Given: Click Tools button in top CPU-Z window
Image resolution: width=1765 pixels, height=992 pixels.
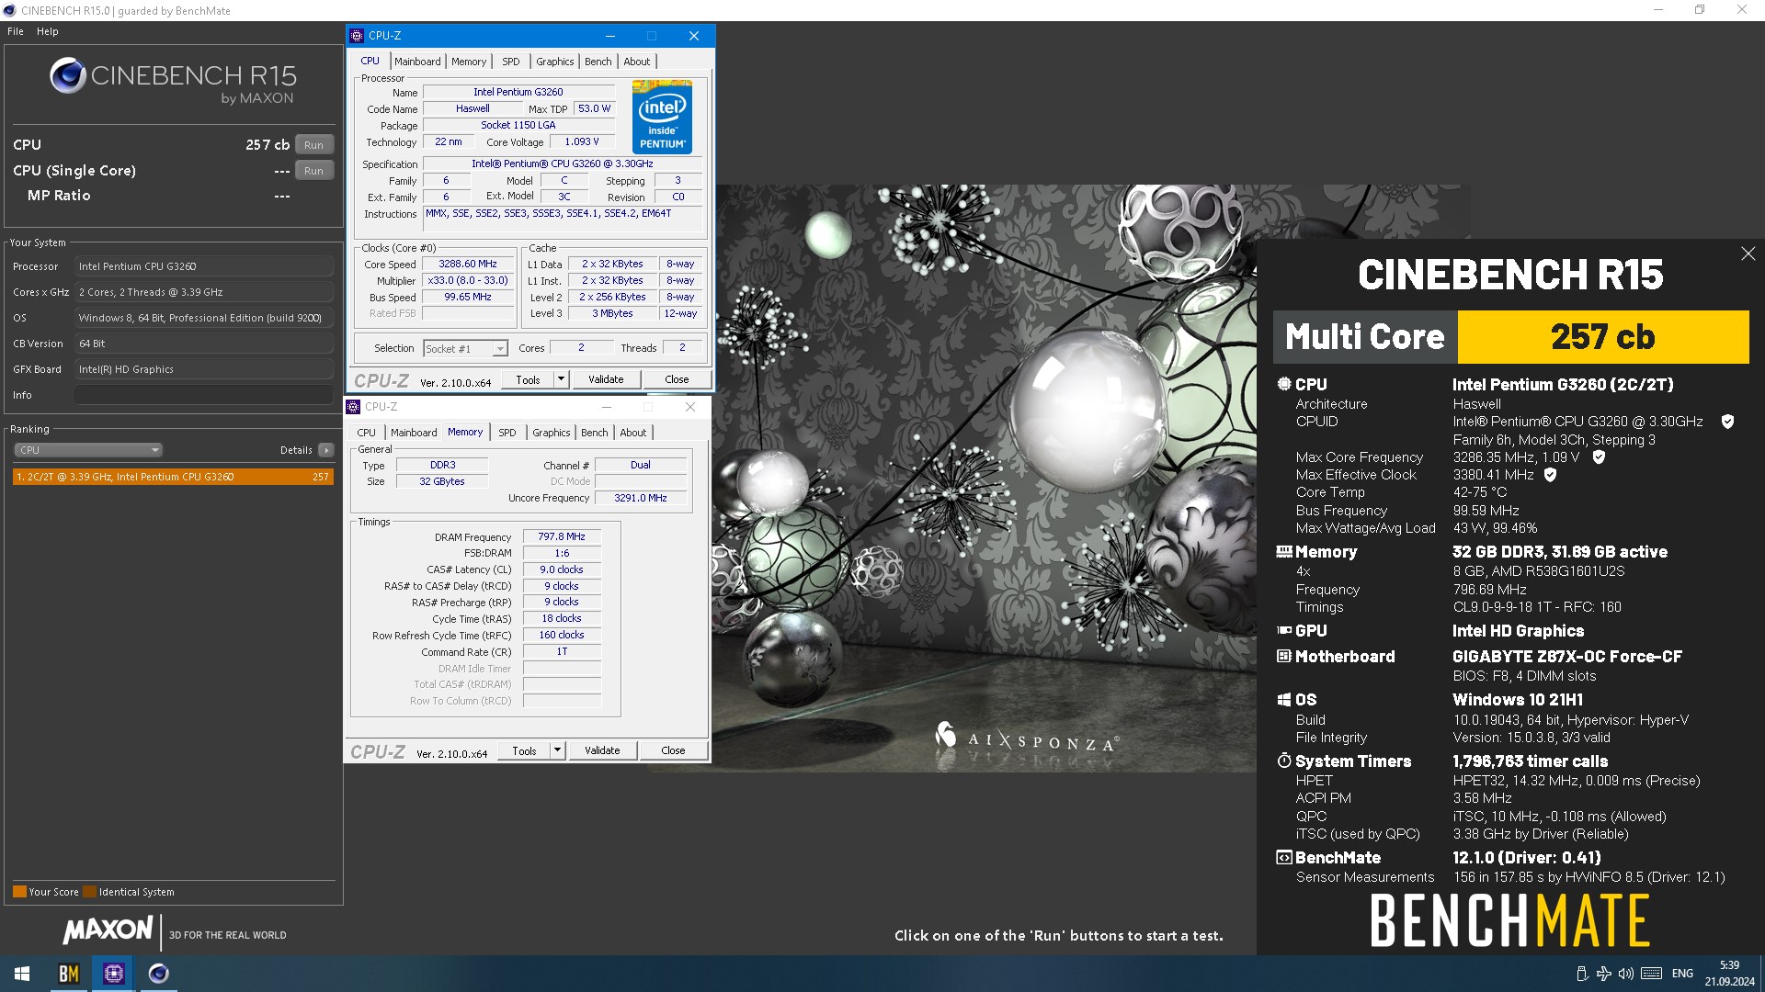Looking at the screenshot, I should [x=528, y=379].
